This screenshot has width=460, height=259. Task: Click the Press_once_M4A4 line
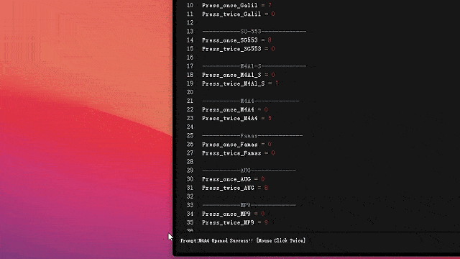pos(235,109)
